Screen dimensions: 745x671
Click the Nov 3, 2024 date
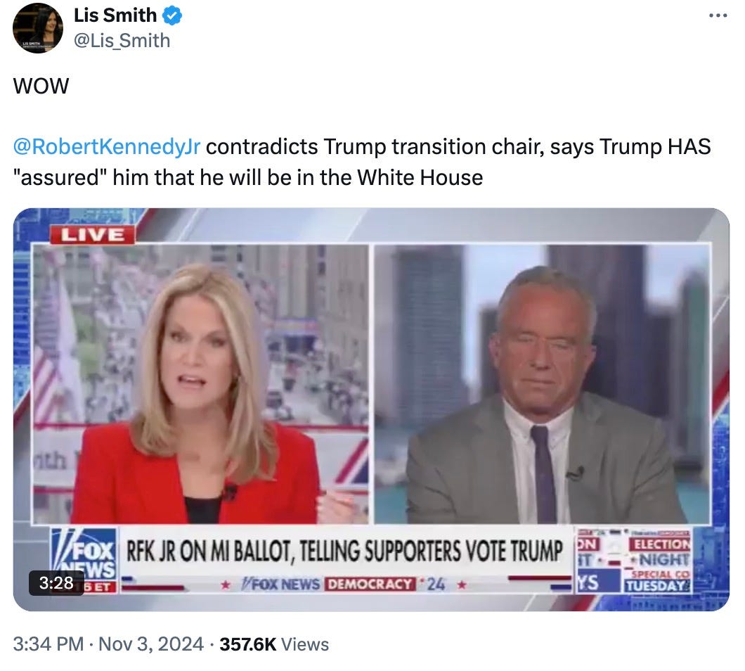click(151, 644)
